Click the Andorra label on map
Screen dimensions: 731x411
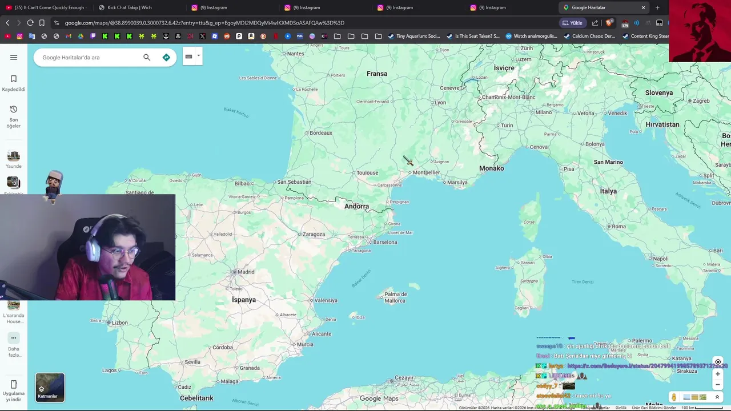[x=356, y=206]
